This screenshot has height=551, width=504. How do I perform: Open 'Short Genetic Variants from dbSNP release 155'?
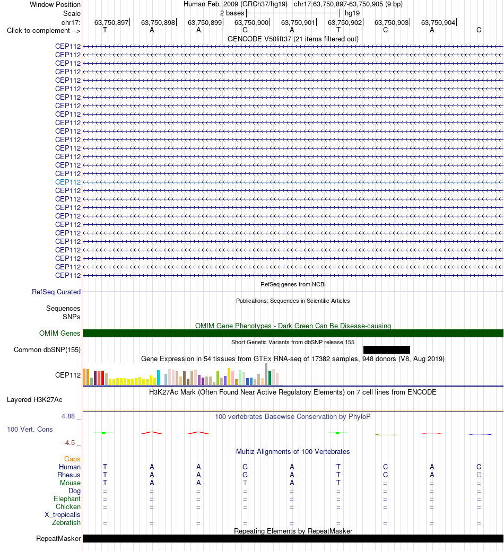pyautogui.click(x=293, y=342)
